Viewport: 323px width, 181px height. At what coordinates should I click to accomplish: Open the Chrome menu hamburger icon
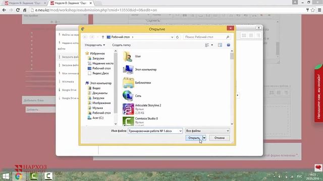click(319, 10)
